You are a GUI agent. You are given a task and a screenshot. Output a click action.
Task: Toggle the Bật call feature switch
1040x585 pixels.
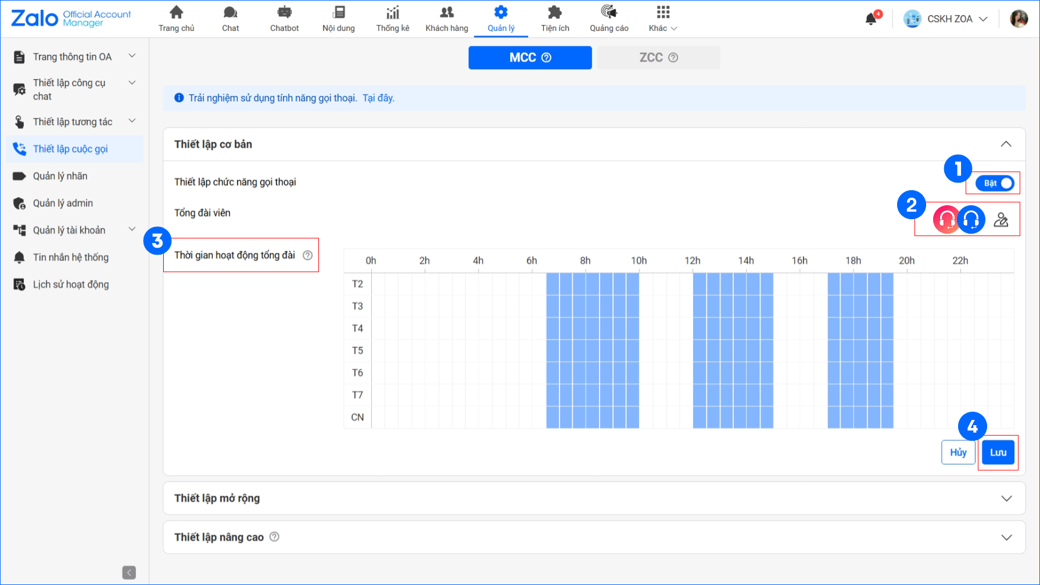click(x=994, y=183)
